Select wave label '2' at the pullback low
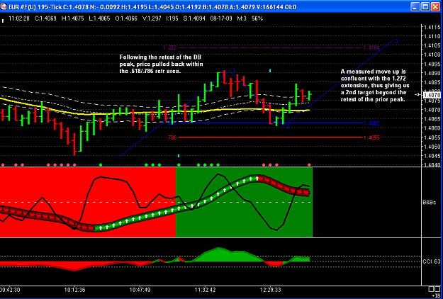This screenshot has height=299, width=443. point(288,126)
